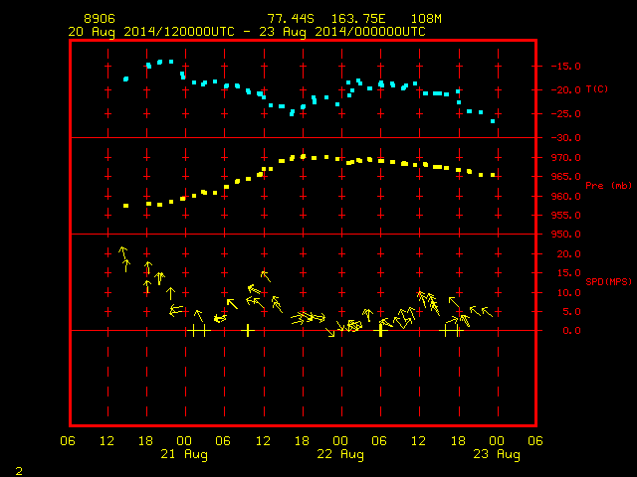Image resolution: width=637 pixels, height=477 pixels.
Task: Click the 20.0 wind speed tick value
Action: (x=568, y=254)
